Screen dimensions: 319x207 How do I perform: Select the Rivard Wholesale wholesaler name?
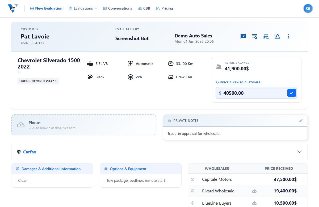point(218,191)
